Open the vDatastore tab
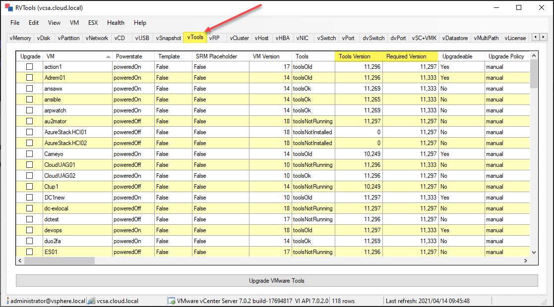Image resolution: width=554 pixels, height=307 pixels. point(455,38)
